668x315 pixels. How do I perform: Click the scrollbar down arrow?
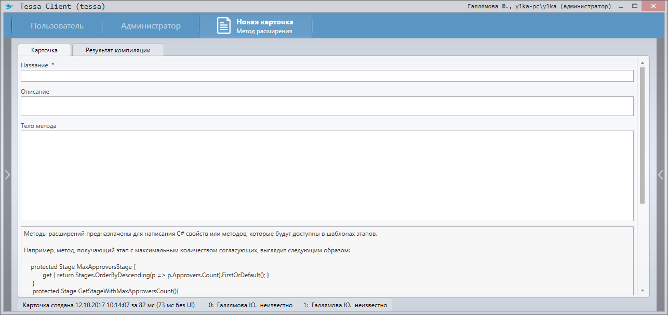click(x=643, y=291)
